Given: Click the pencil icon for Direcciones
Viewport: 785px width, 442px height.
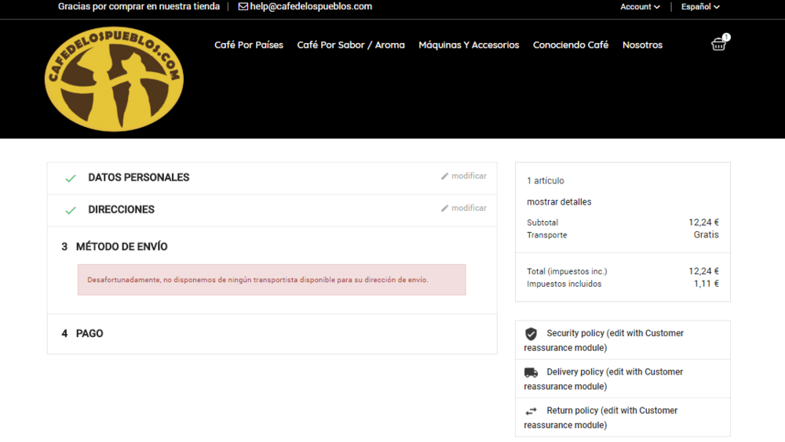Looking at the screenshot, I should [444, 208].
